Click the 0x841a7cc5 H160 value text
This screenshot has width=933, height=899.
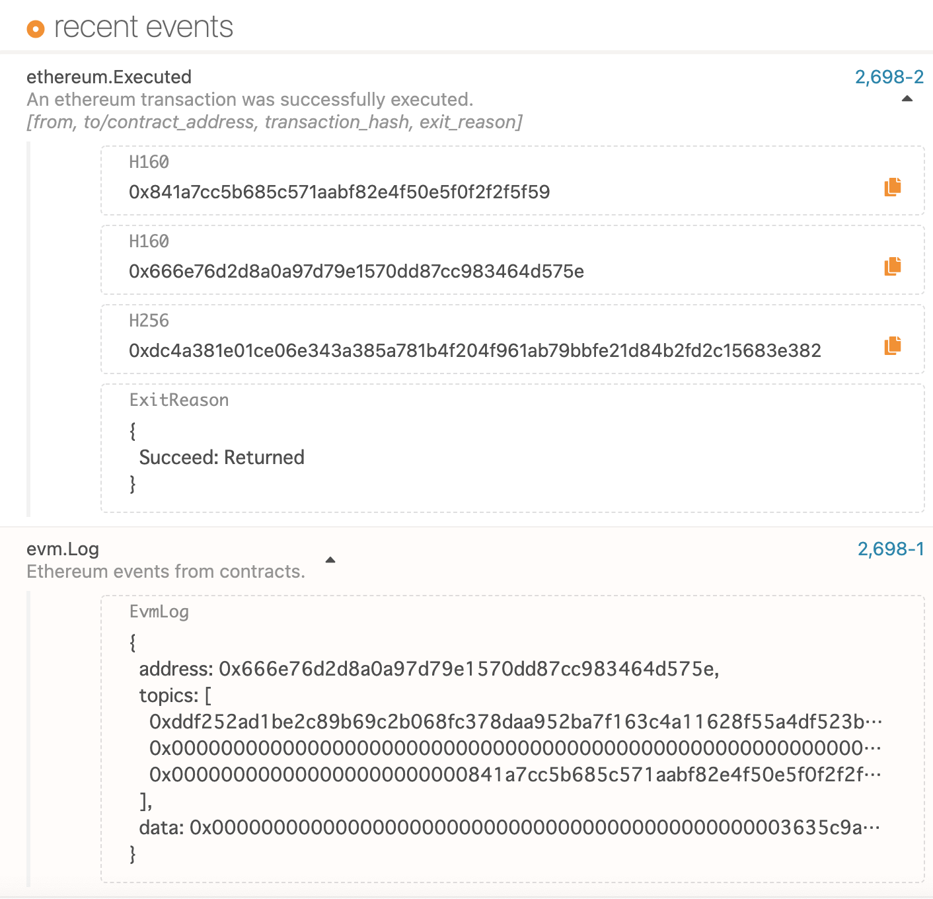coord(339,192)
